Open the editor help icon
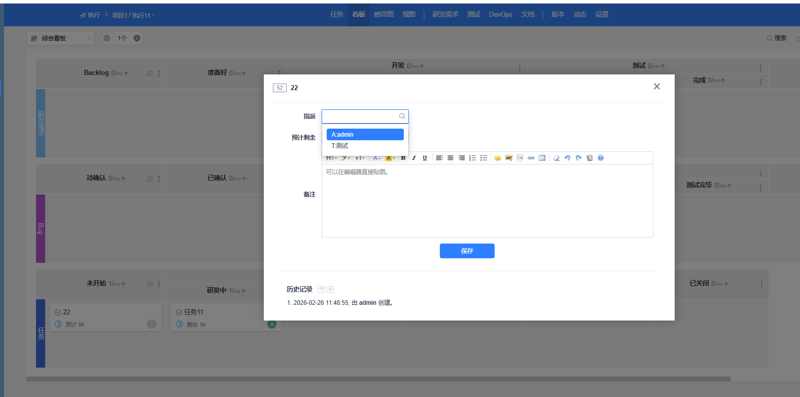Screen dimensions: 800x397 [601, 158]
